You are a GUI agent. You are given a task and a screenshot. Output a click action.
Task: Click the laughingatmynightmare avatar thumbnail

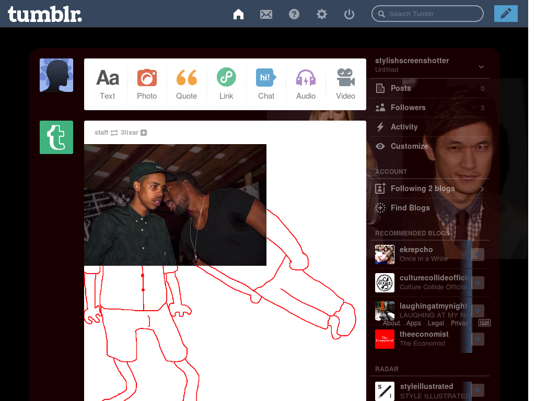point(385,311)
